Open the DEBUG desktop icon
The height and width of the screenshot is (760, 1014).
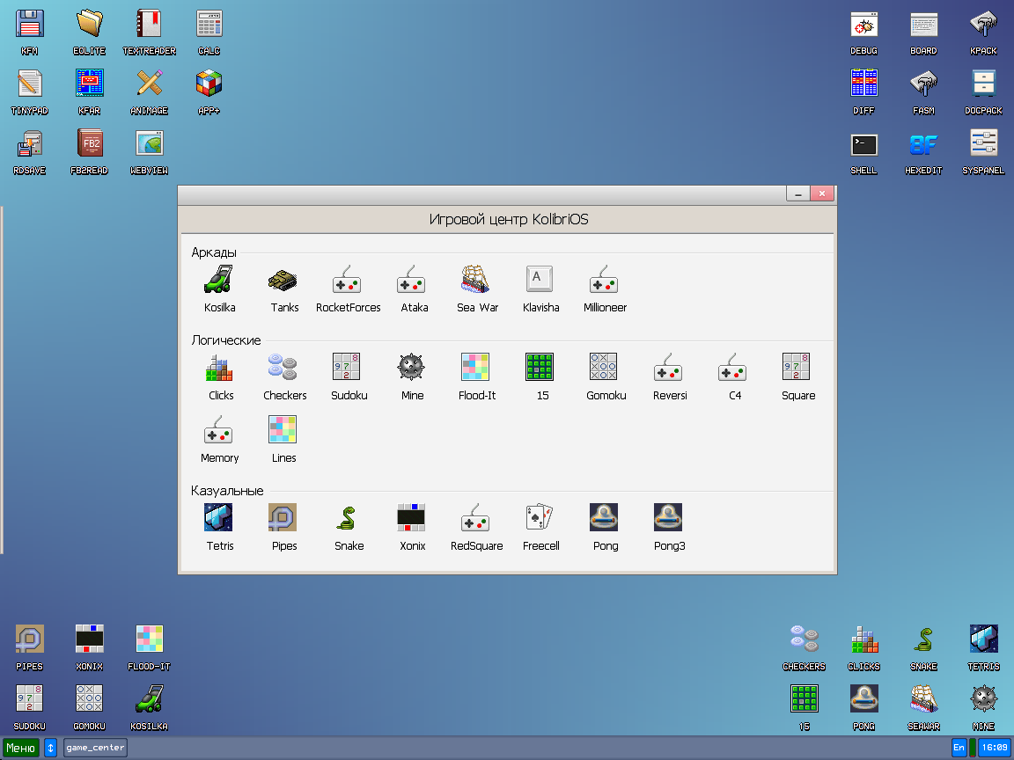pyautogui.click(x=863, y=33)
